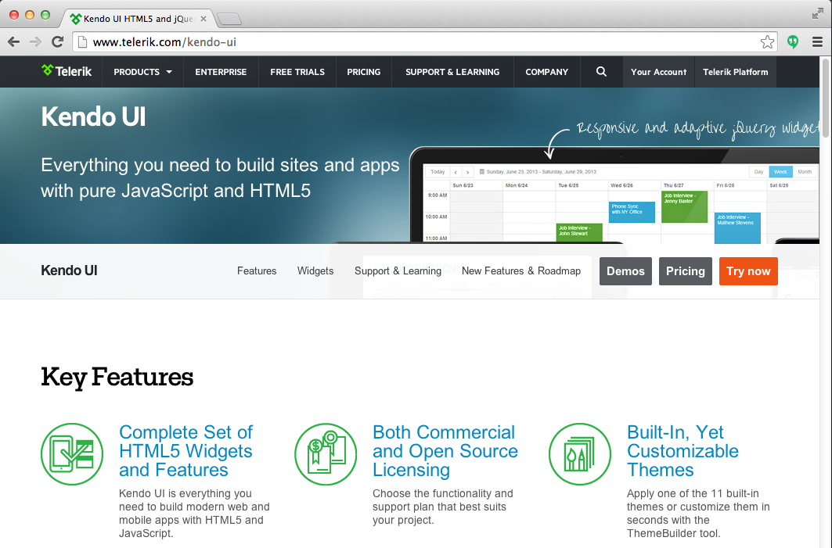Click the Kendo UI sub-navigation title
832x548 pixels.
click(69, 270)
